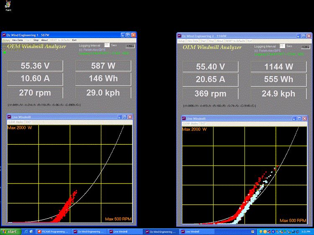Click the 587 W power readout
Image resolution: width=314 pixels, height=235 pixels.
(103, 66)
